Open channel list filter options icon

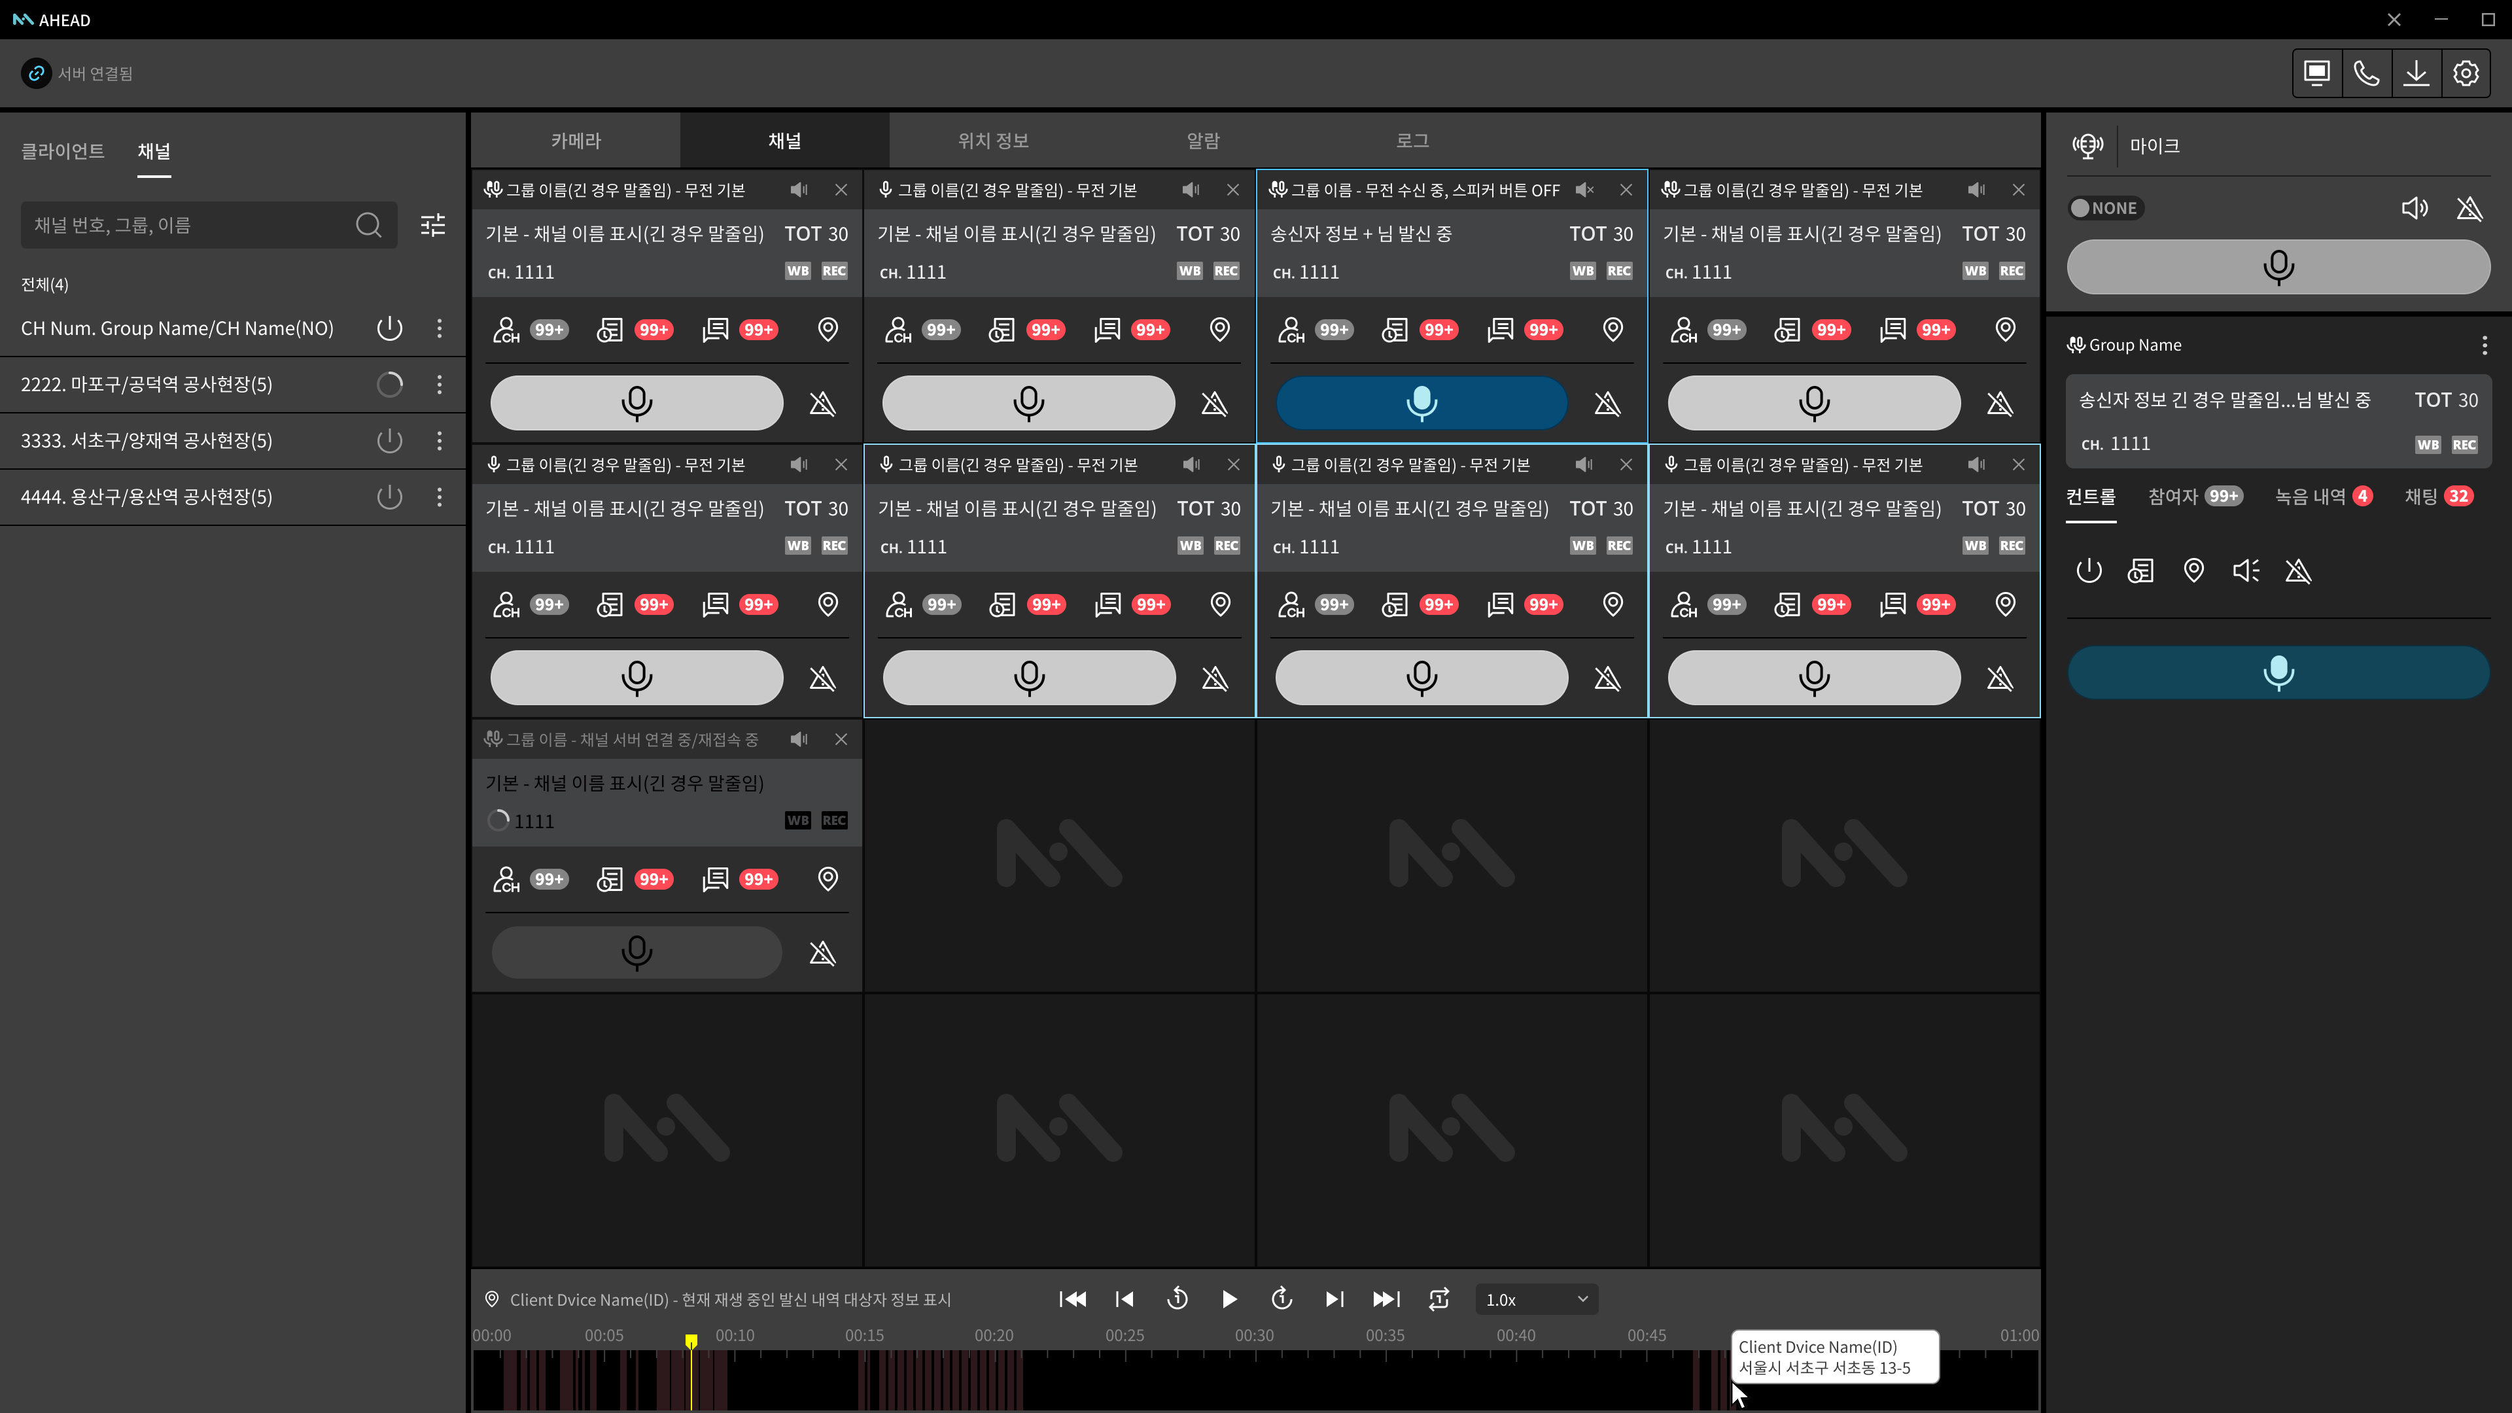[433, 225]
